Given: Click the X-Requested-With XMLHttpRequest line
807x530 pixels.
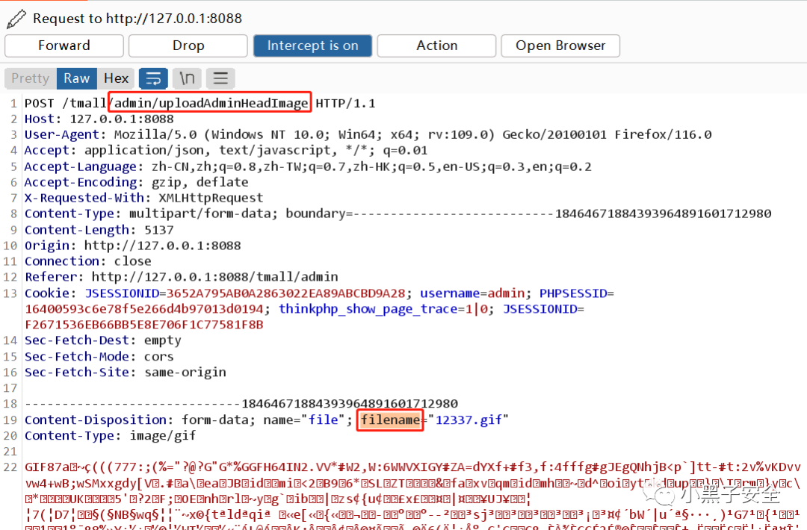Looking at the screenshot, I should [x=143, y=198].
